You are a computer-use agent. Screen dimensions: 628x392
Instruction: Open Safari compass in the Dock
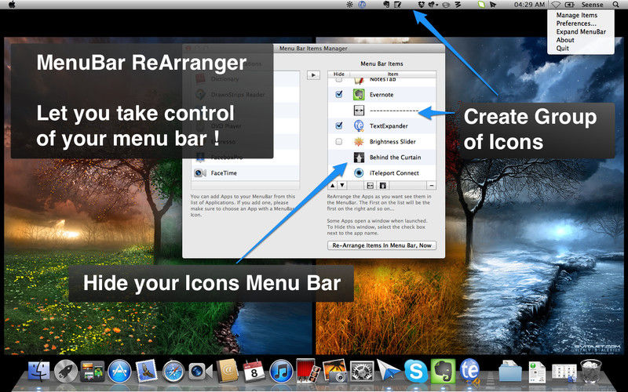coord(173,371)
